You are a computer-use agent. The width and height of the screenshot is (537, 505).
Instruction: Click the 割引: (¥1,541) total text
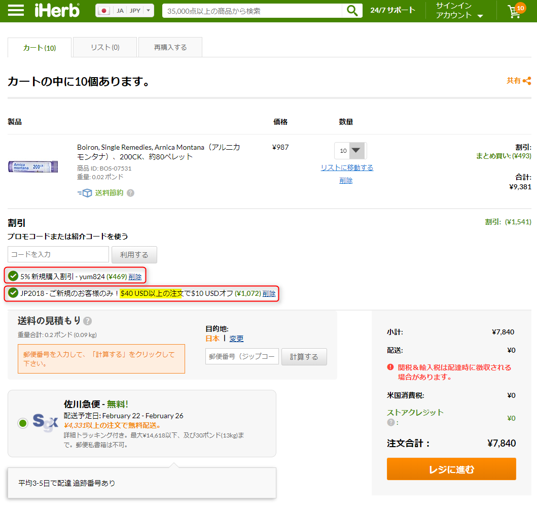pyautogui.click(x=508, y=222)
